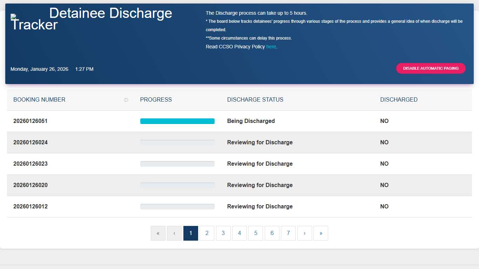The image size is (479, 269).
Task: Click the double right-arrow last page control
Action: tap(321, 233)
